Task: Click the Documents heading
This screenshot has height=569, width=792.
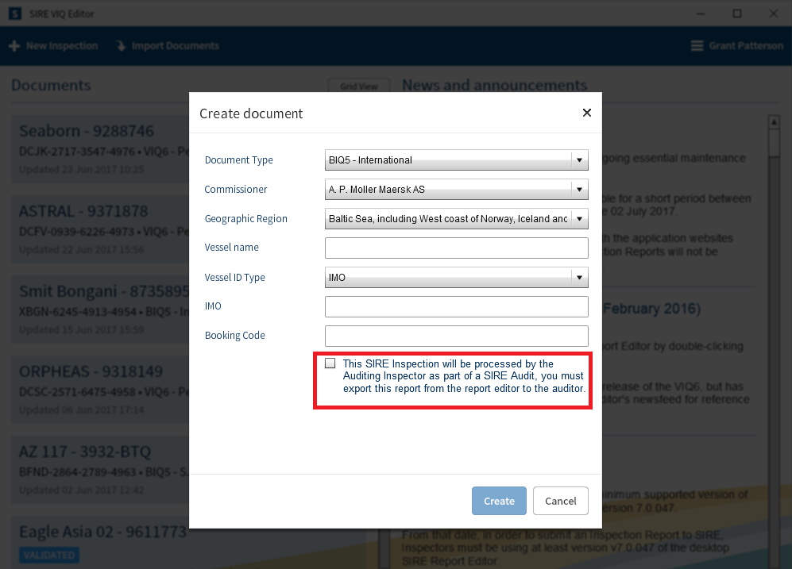Action: click(51, 85)
